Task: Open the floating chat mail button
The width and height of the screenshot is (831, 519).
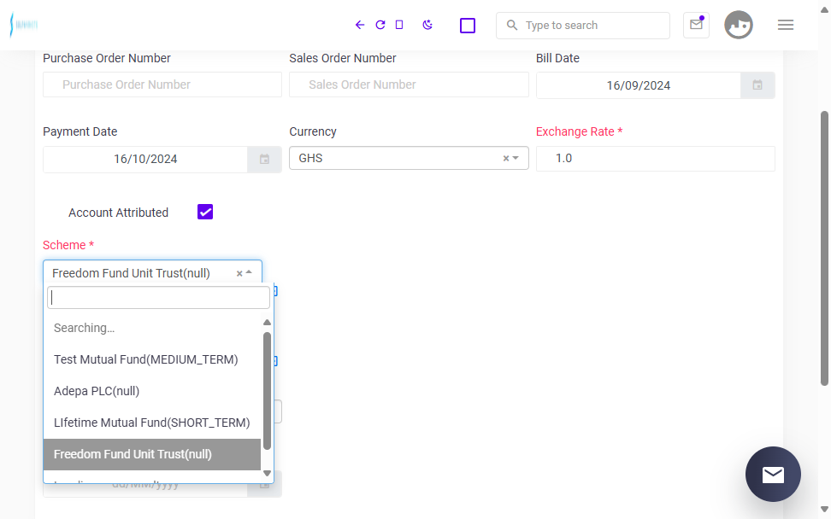Action: [773, 474]
